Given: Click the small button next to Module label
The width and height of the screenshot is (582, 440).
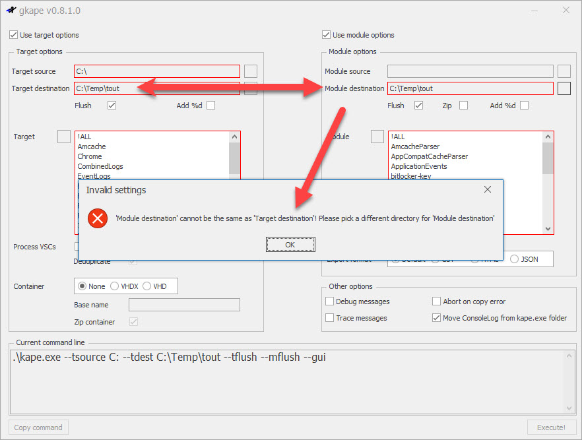Looking at the screenshot, I should coord(377,137).
